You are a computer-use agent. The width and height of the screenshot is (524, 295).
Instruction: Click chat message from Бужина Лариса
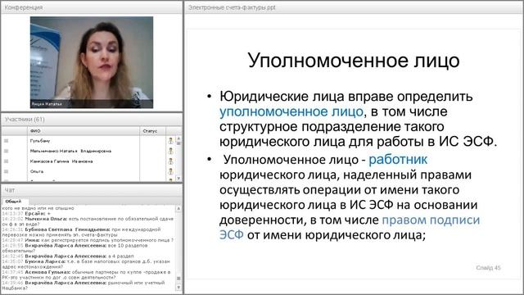click(86, 264)
